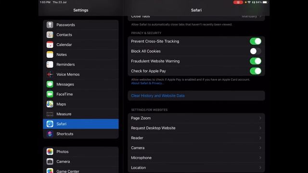Tap the Block All Cookies label

[146, 51]
